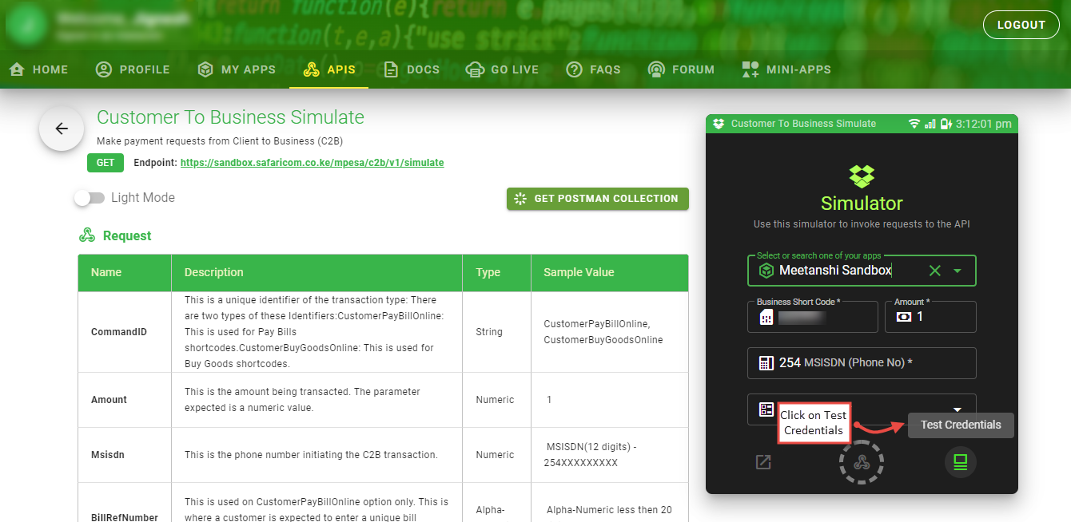This screenshot has height=522, width=1071.
Task: Select the Msisdn row name
Action: [x=108, y=455]
